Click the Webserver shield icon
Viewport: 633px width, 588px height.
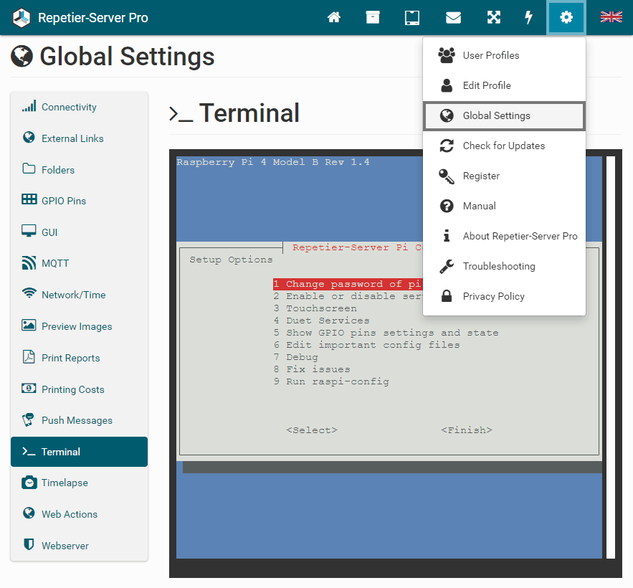[29, 544]
